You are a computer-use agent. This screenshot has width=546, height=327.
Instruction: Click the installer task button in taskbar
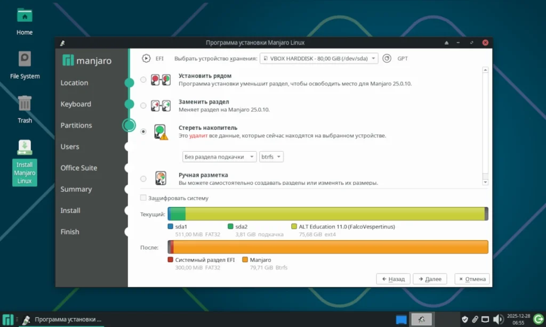62,320
